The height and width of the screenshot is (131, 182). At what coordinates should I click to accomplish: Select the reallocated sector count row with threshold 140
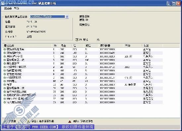pos(83,60)
